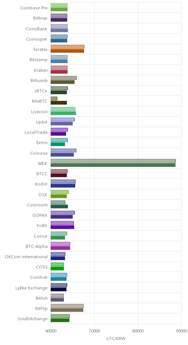Click the Korbit blue bar
Image resolution: width=188 pixels, height=345 pixels.
point(63,186)
